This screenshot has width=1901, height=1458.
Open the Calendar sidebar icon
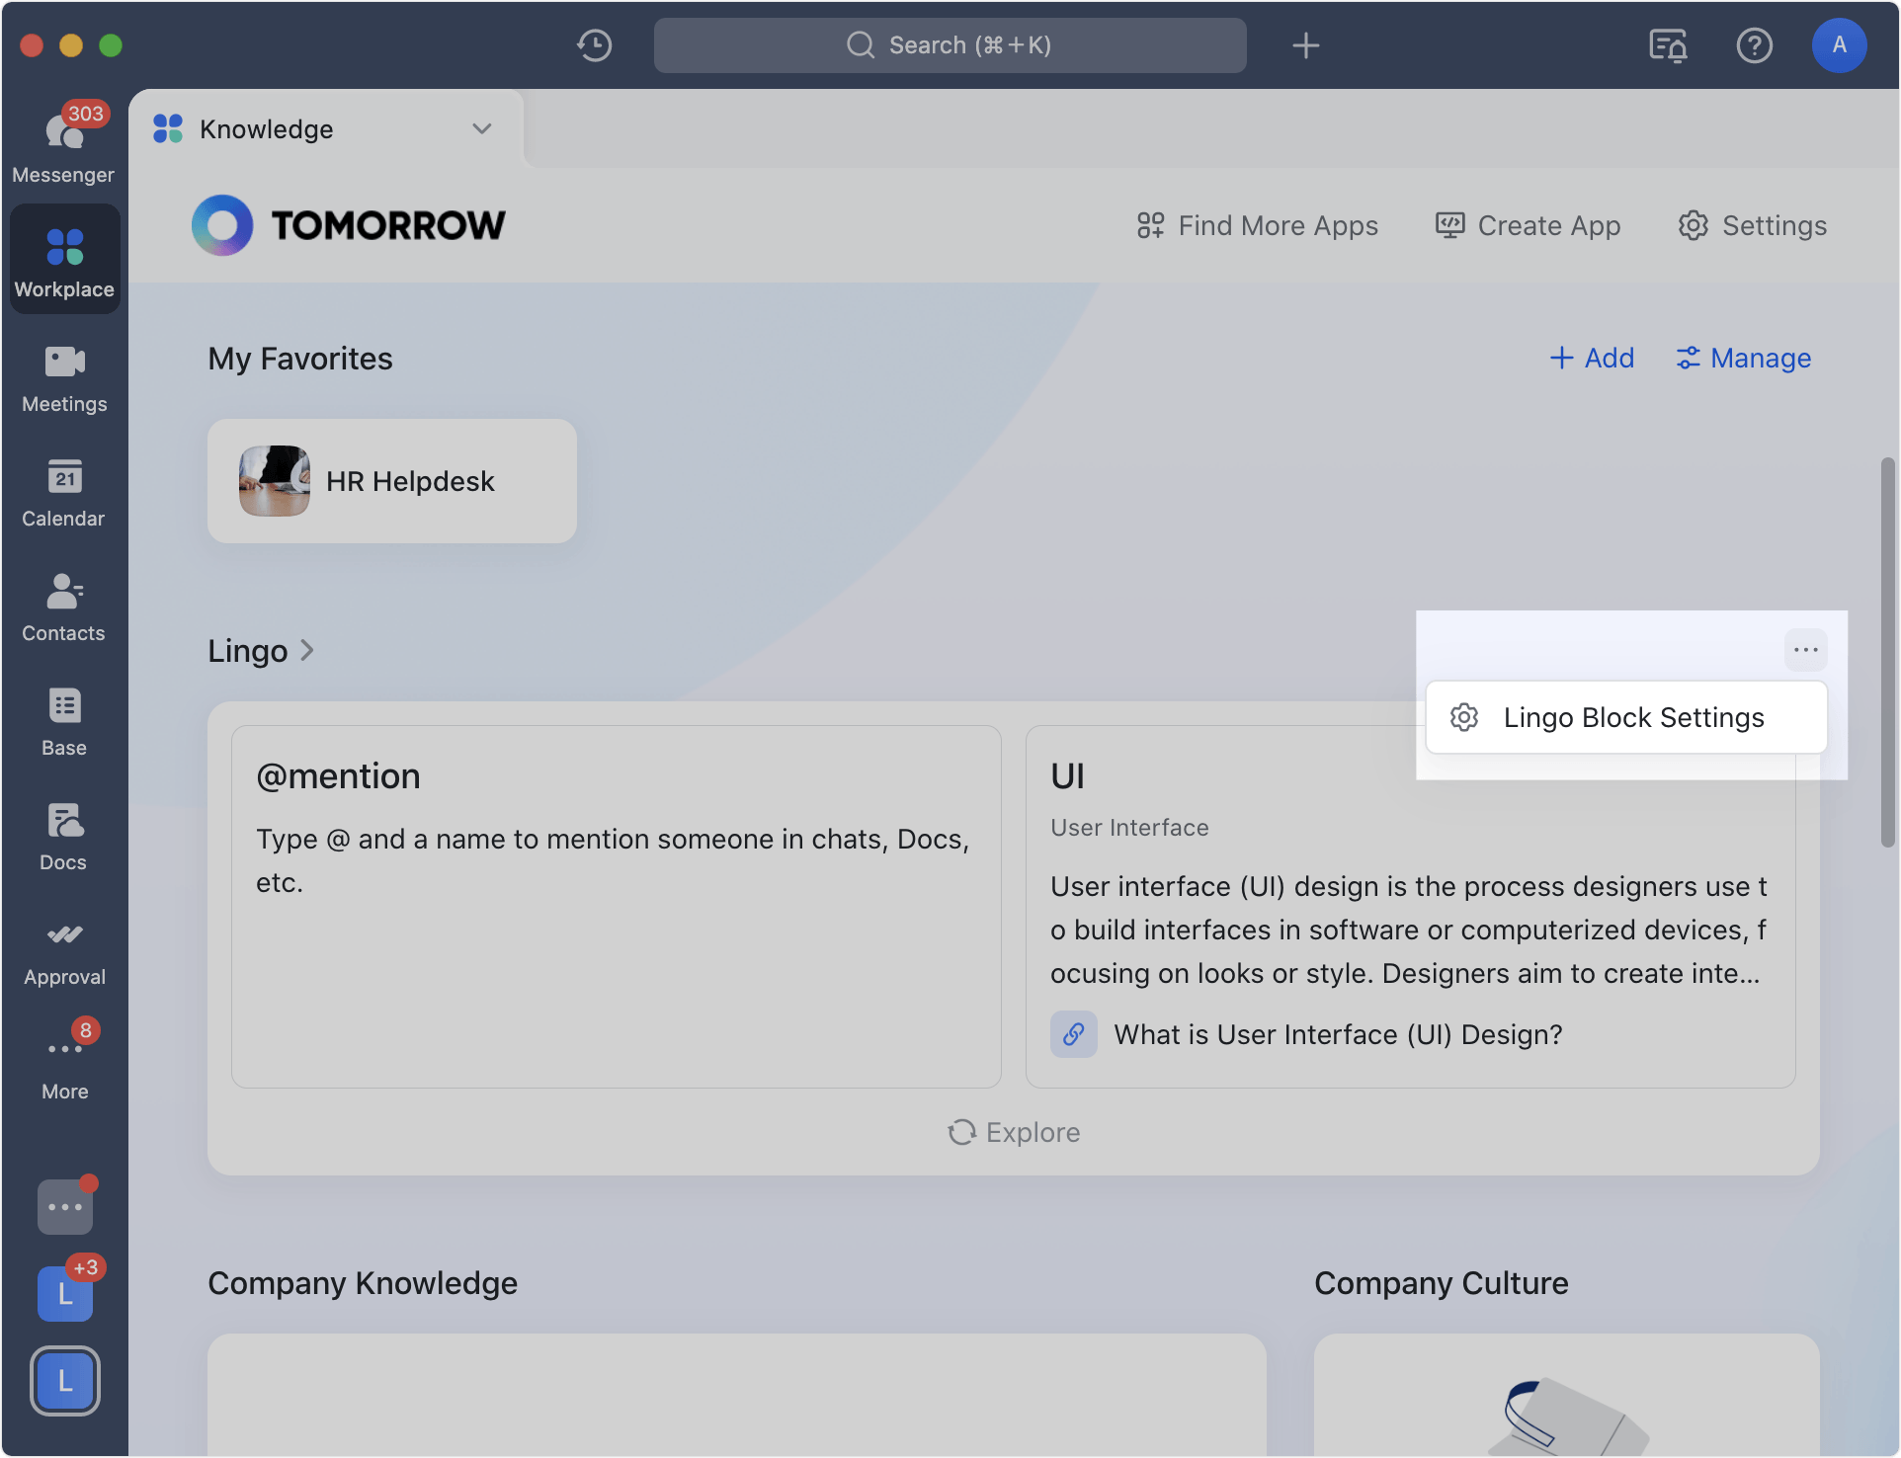pos(64,493)
